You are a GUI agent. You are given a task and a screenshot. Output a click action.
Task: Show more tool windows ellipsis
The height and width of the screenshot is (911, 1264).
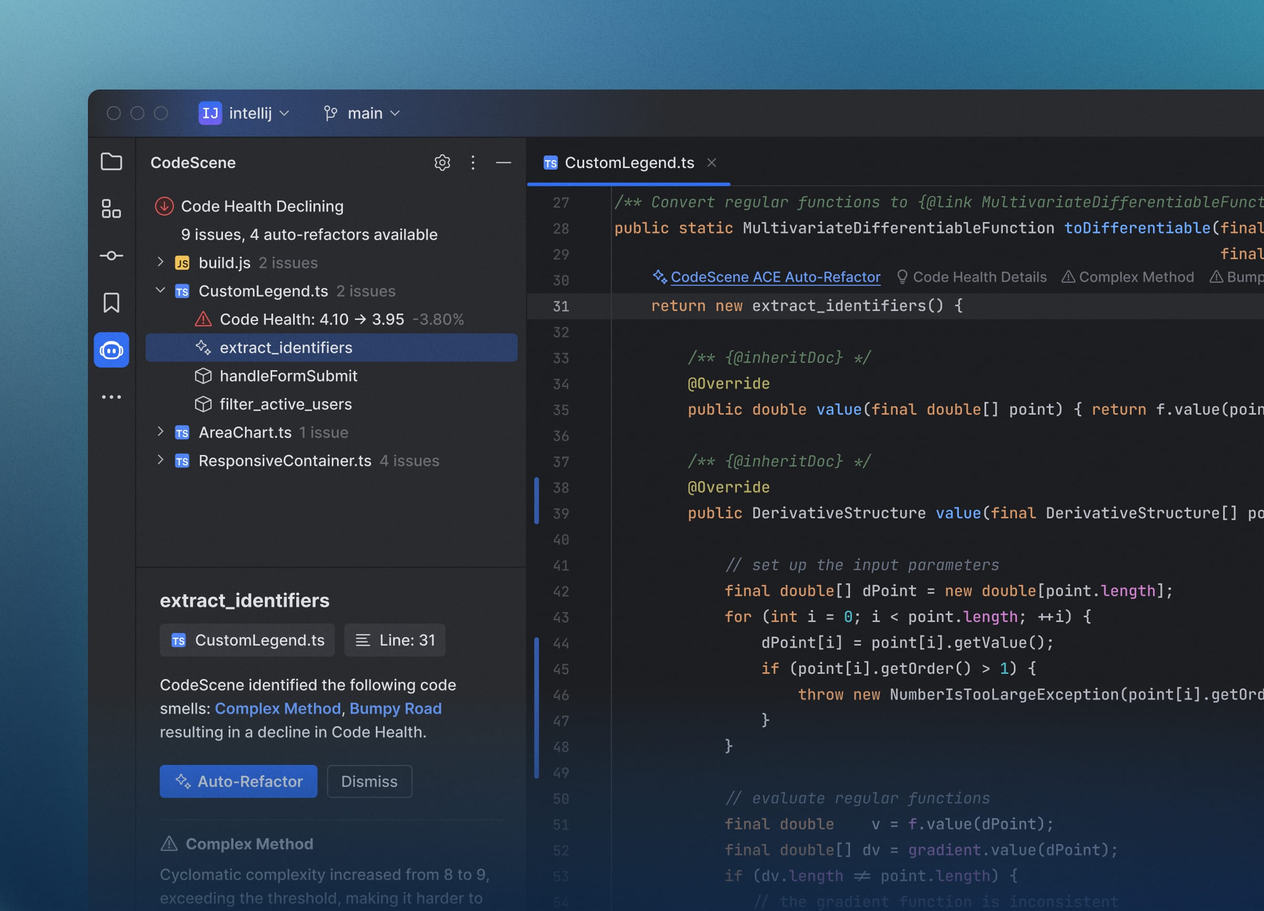tap(111, 397)
